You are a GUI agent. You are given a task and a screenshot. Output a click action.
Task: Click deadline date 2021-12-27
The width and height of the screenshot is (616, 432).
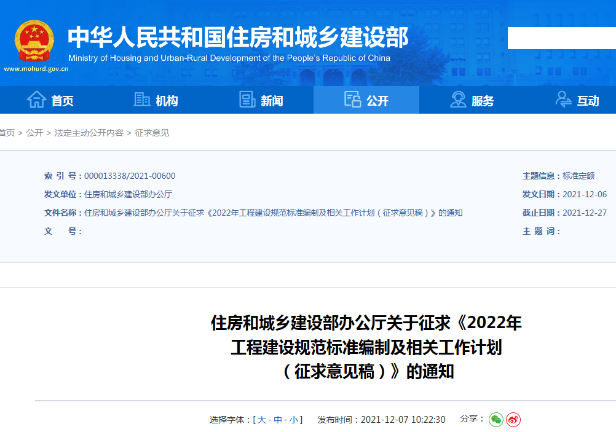[x=585, y=213]
